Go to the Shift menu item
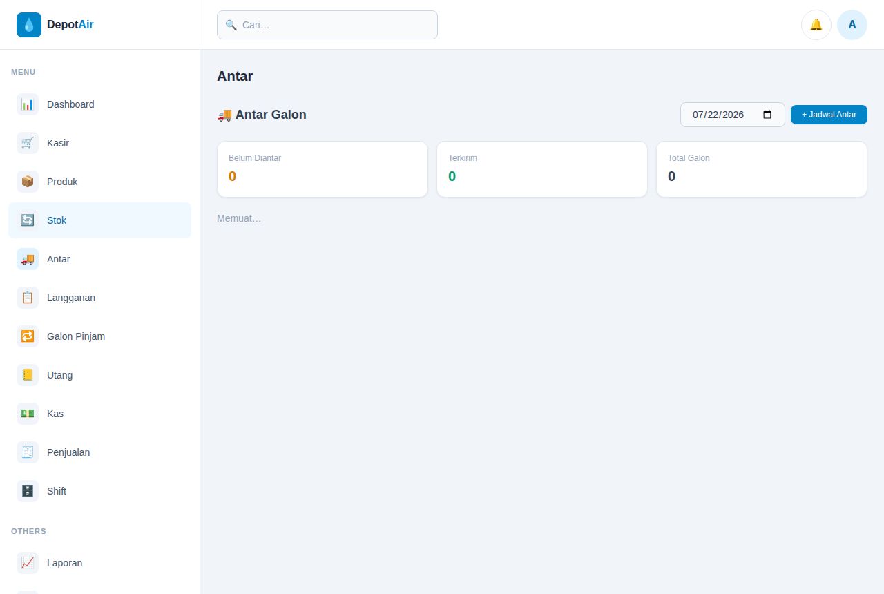 pos(99,491)
